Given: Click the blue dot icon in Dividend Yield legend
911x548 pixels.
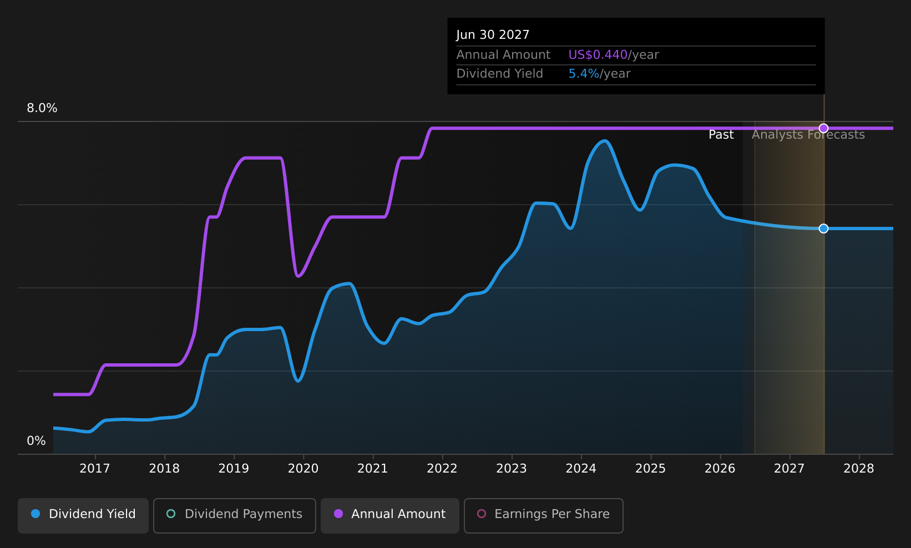Looking at the screenshot, I should coord(36,514).
